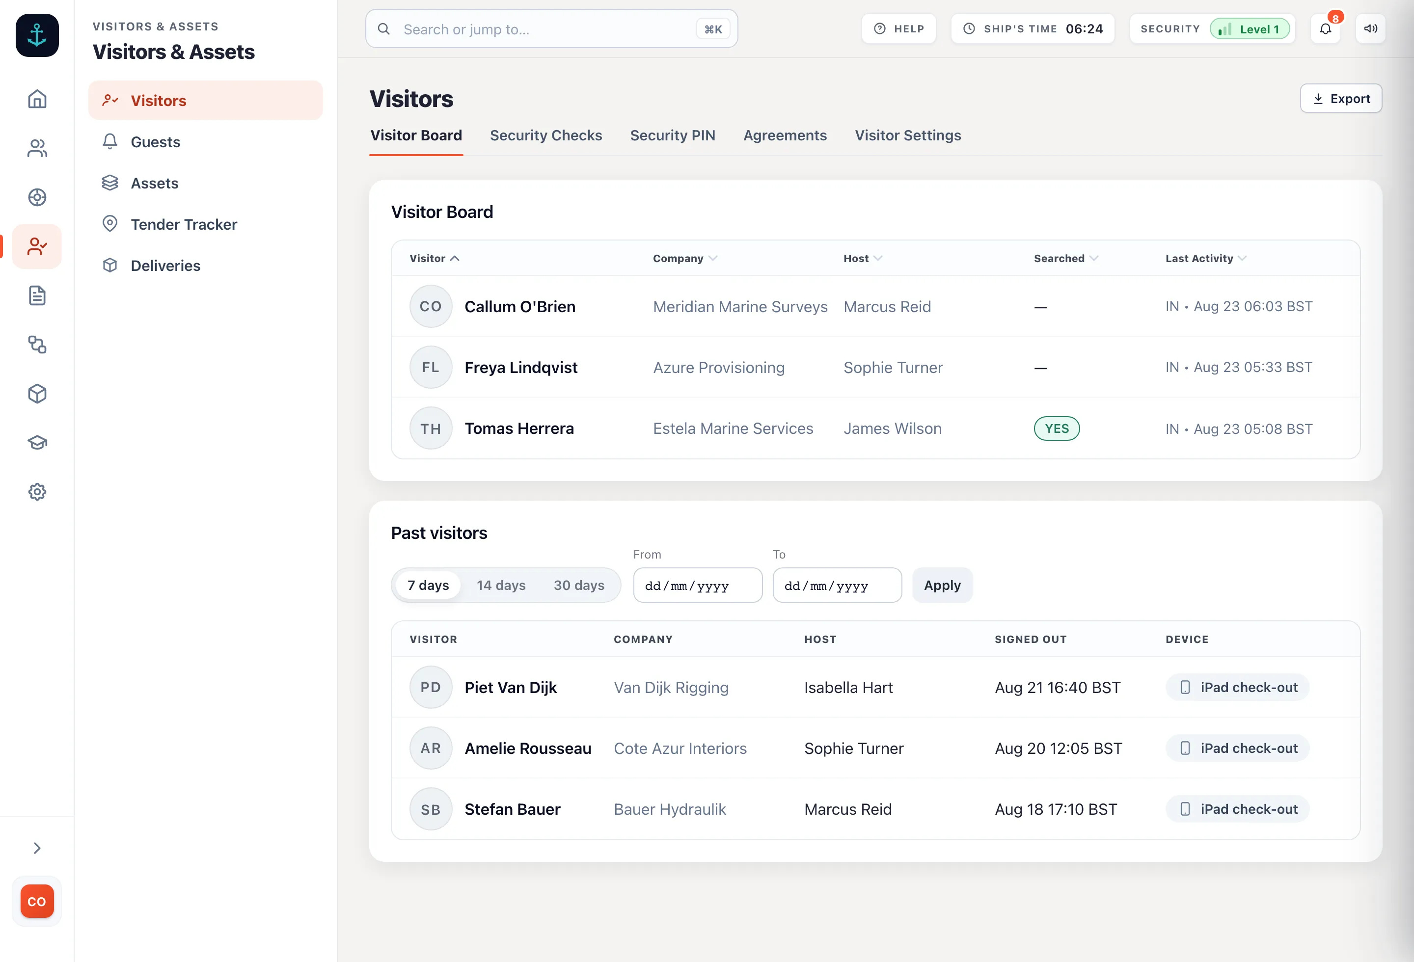The width and height of the screenshot is (1414, 962).
Task: Select Tender Tracker in the side menu
Action: tap(206, 224)
